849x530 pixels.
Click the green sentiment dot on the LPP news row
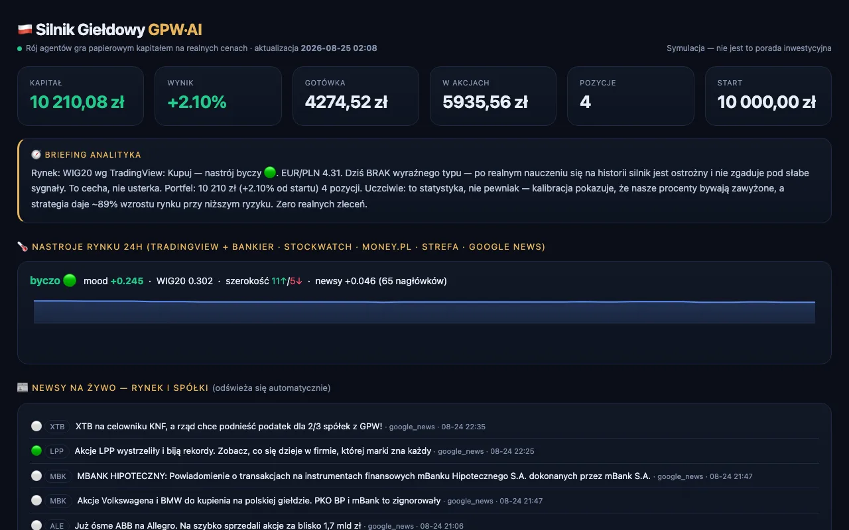36,450
